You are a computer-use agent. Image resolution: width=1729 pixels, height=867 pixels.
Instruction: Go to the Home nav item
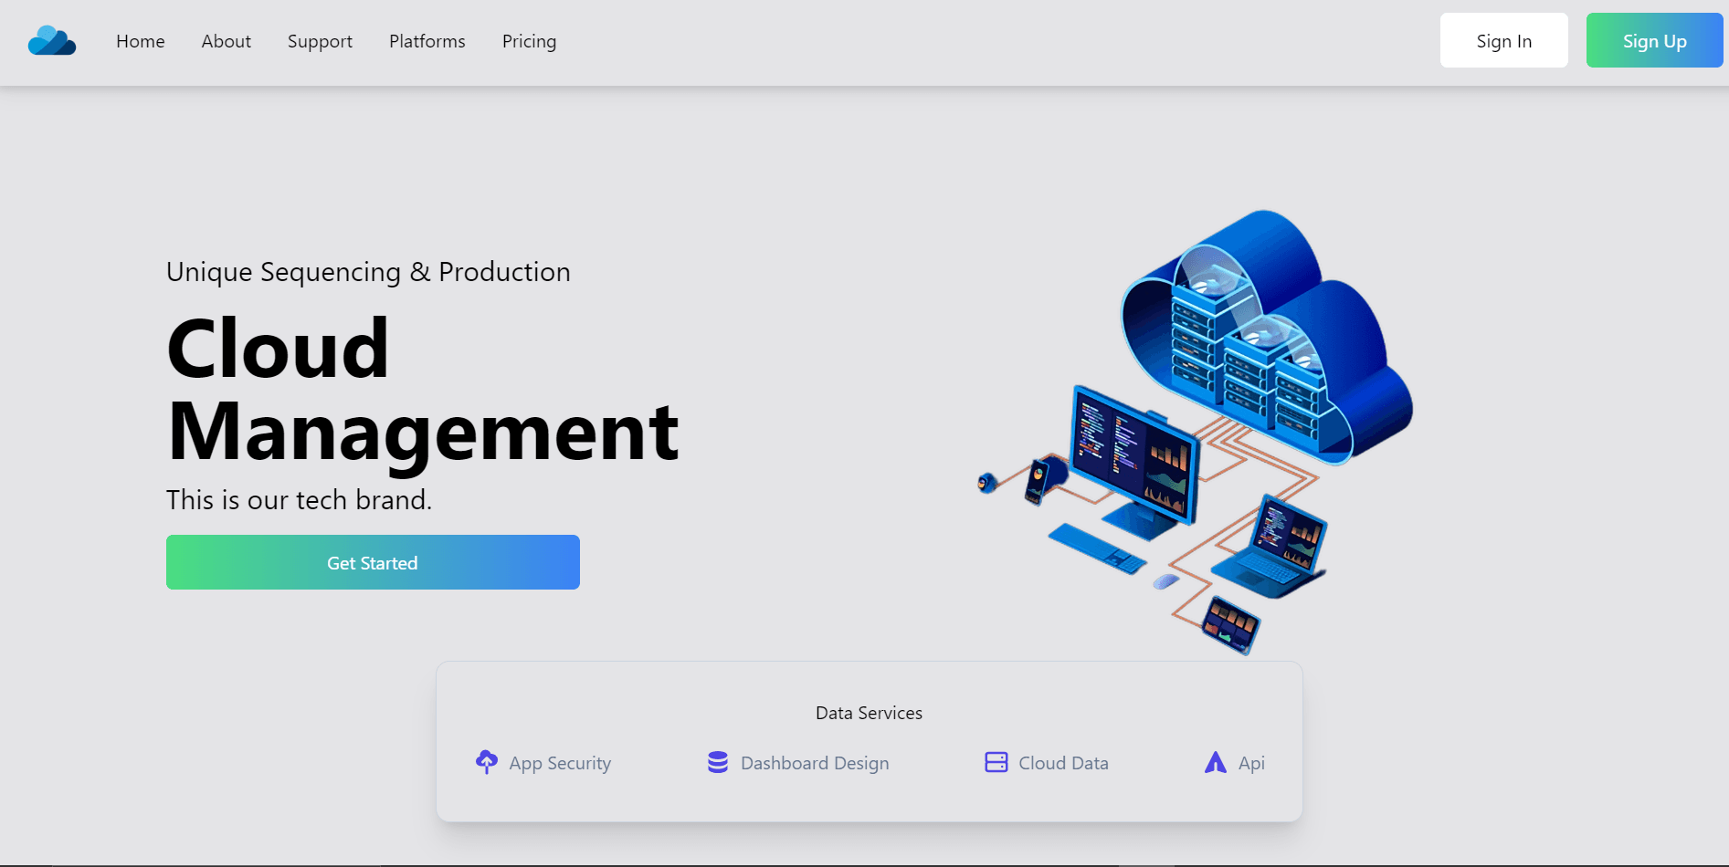[141, 41]
